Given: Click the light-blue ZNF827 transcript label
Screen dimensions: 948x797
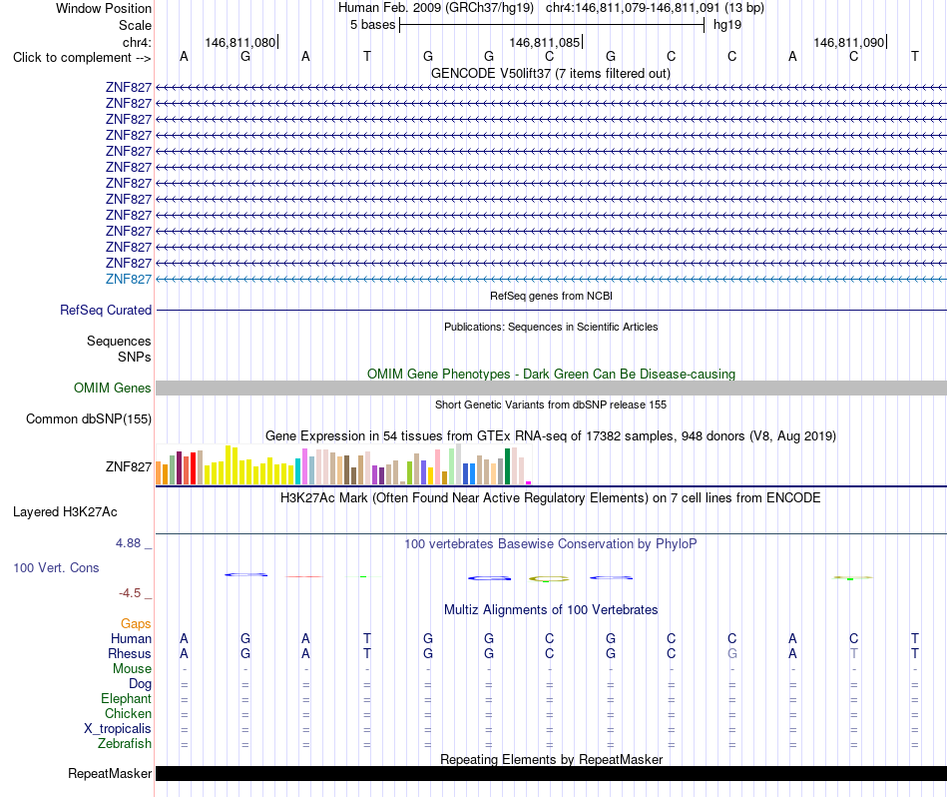Looking at the screenshot, I should [128, 279].
